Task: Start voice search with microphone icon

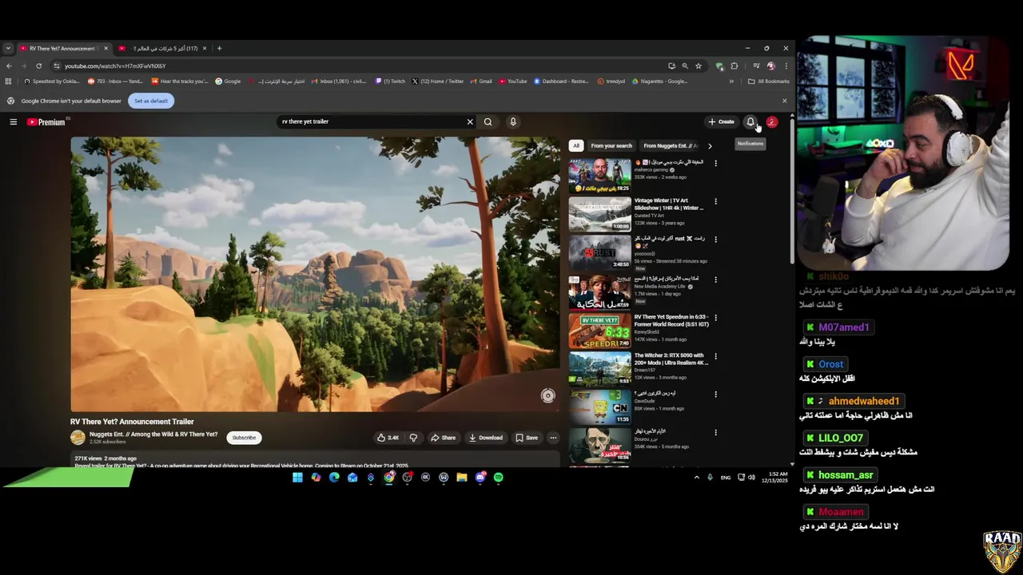Action: click(x=513, y=122)
